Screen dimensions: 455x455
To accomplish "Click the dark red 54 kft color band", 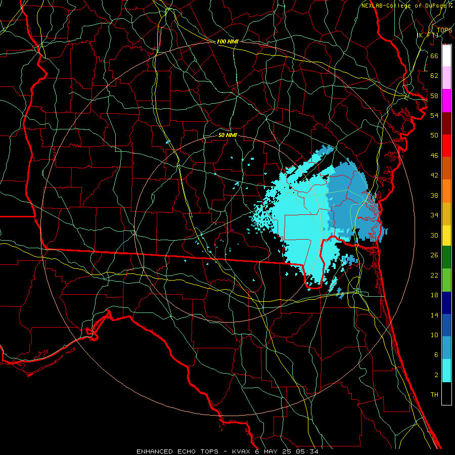I will pyautogui.click(x=446, y=123).
